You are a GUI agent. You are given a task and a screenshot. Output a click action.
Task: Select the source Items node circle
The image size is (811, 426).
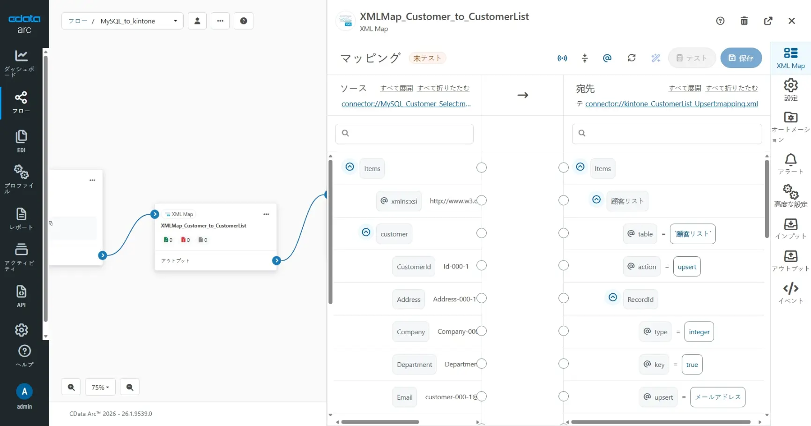click(x=481, y=168)
